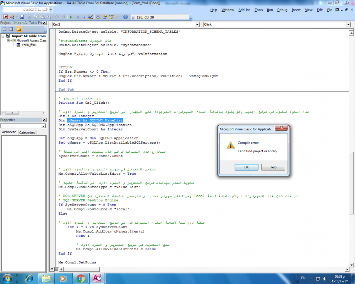Stop execution with the Reset icon

[x=84, y=17]
